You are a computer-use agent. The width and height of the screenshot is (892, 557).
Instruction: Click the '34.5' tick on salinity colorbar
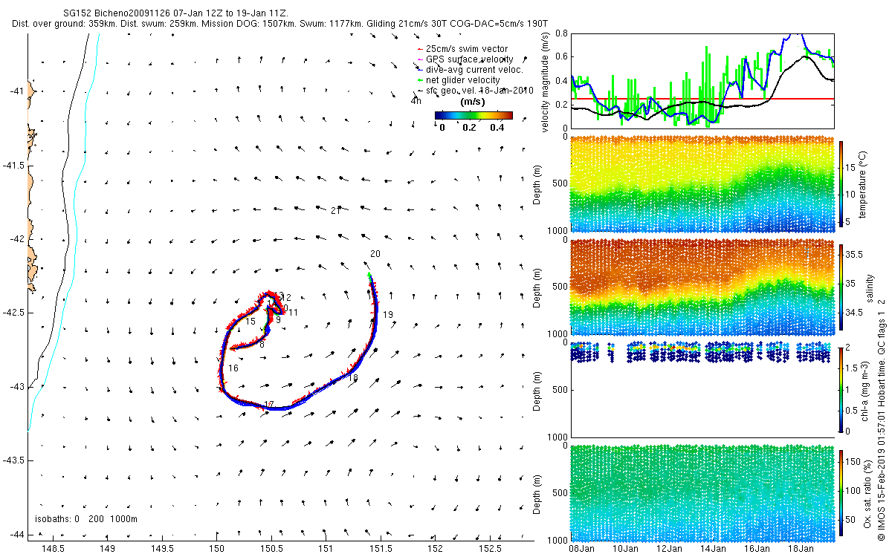click(855, 313)
